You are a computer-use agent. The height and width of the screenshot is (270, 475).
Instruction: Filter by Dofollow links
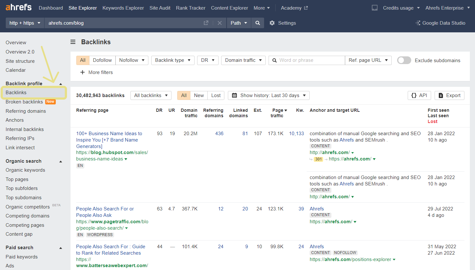[x=102, y=60]
